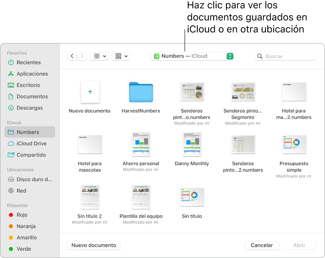Select Senderos pinto...2.numbers file thumbnail

[x=243, y=144]
